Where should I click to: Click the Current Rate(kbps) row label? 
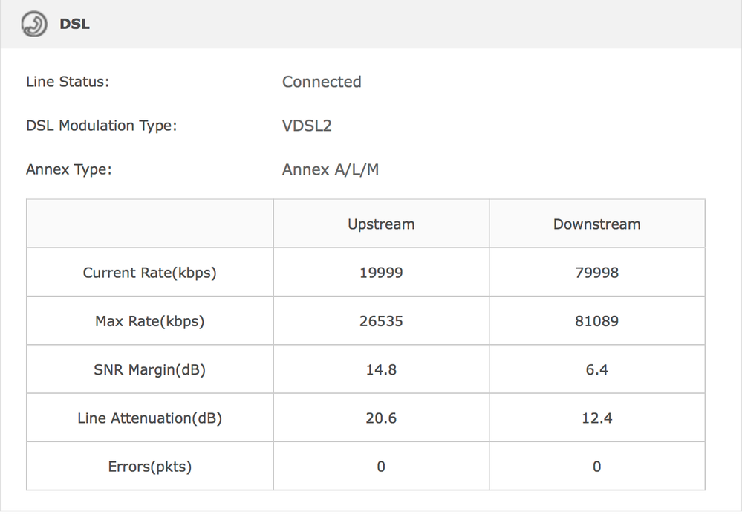click(x=149, y=273)
